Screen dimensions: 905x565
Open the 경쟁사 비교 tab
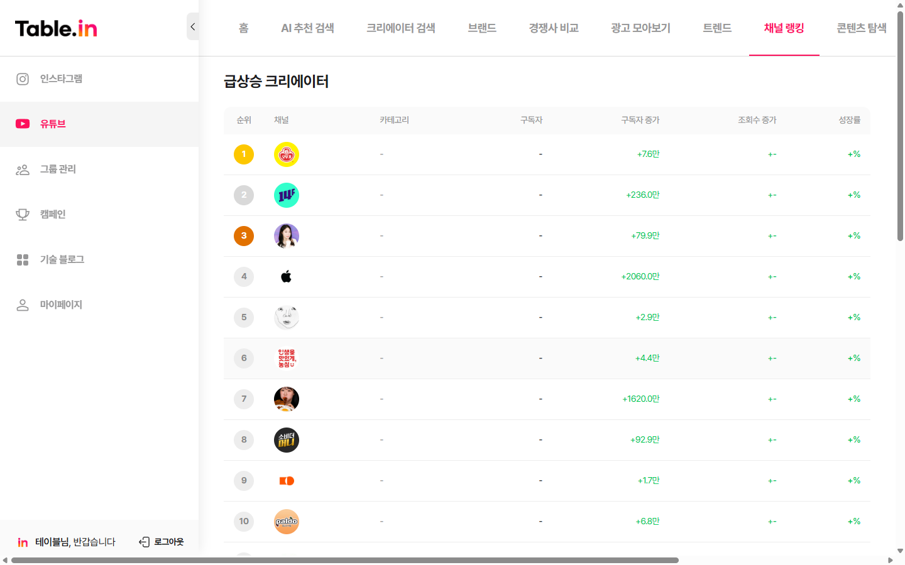click(x=552, y=28)
